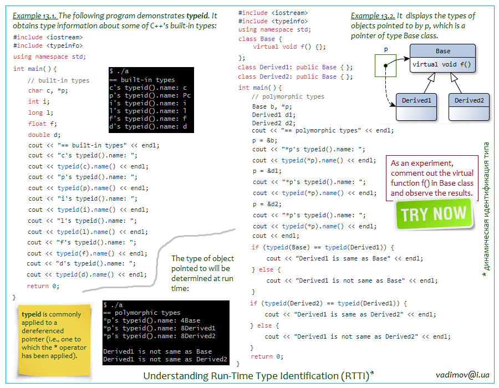
Task: Click the 'double d;' declaration
Action: pyautogui.click(x=44, y=135)
